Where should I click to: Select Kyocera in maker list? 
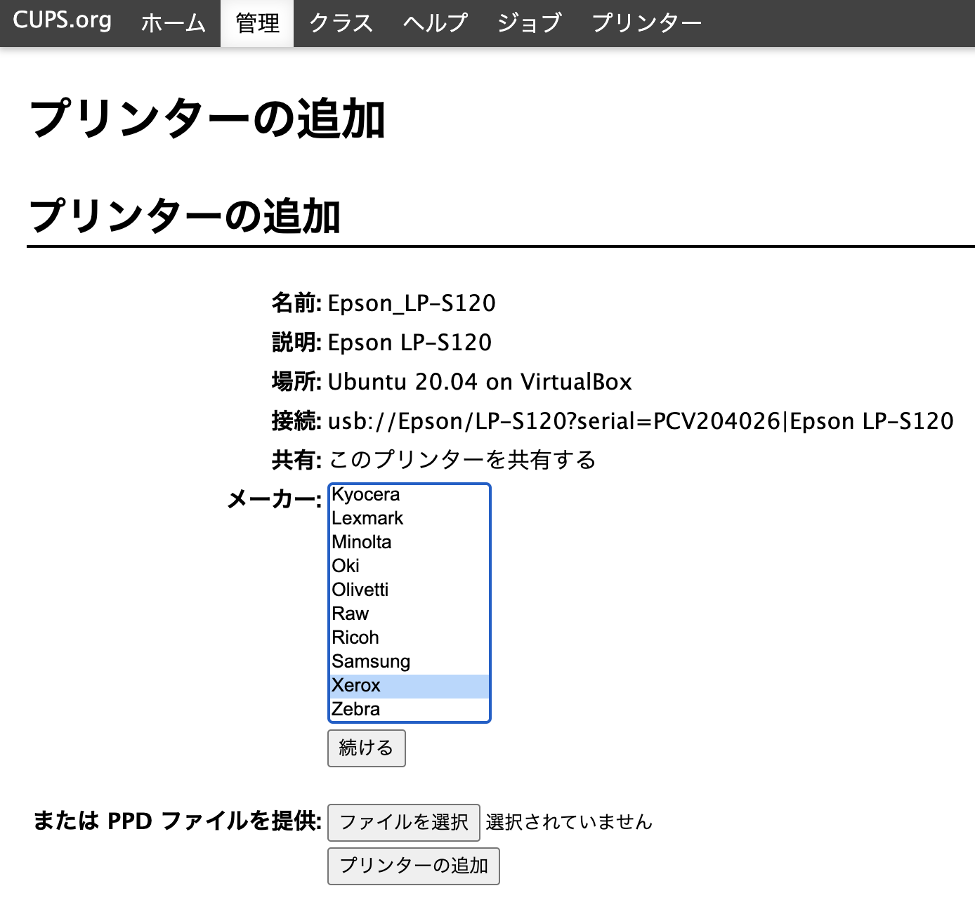(410, 494)
